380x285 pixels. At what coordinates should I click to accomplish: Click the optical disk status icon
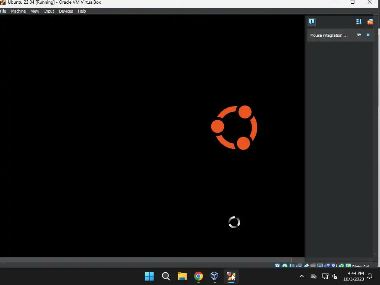click(x=285, y=266)
